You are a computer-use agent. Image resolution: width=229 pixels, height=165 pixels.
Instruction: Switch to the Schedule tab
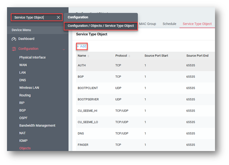pos(169,24)
